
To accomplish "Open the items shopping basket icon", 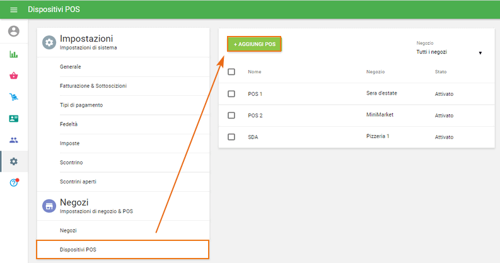I will [x=14, y=76].
